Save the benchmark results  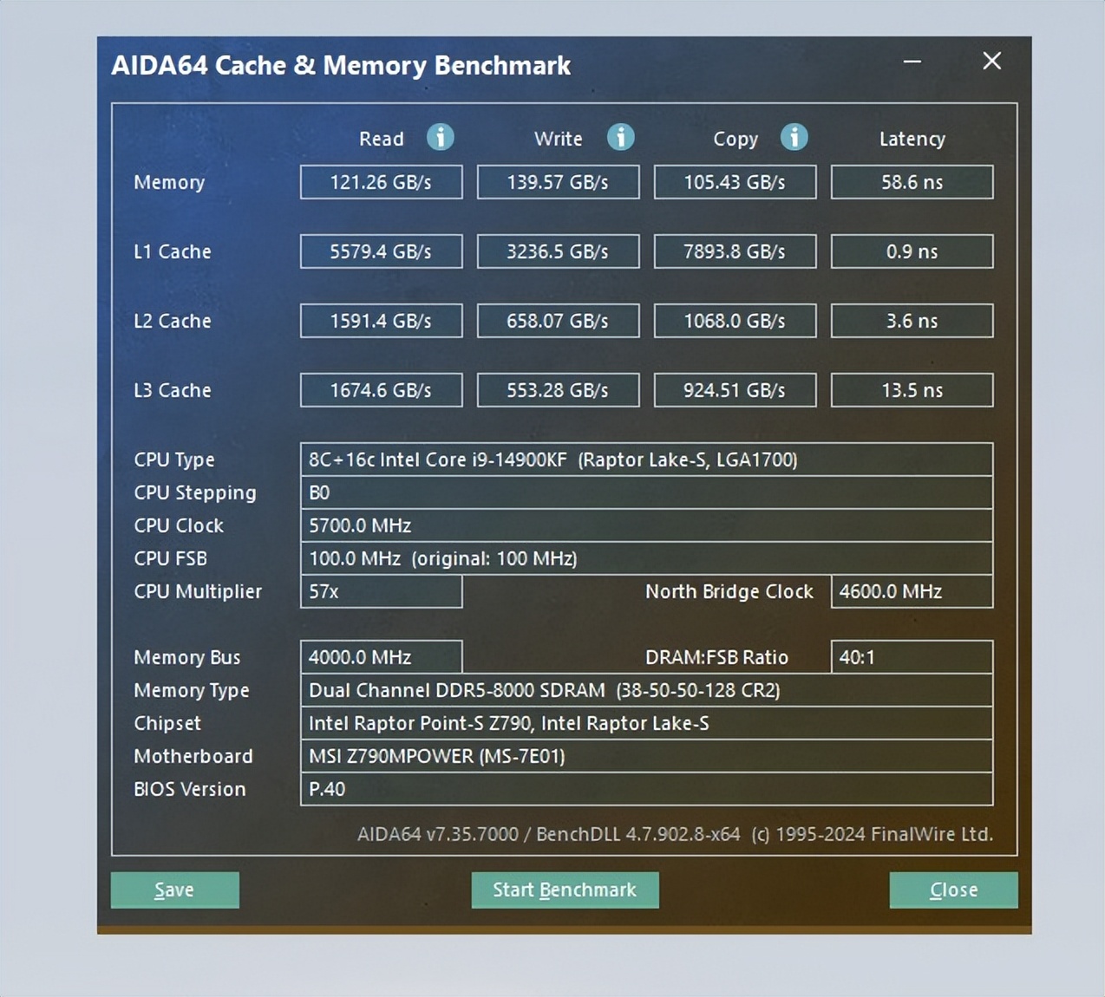tap(174, 890)
